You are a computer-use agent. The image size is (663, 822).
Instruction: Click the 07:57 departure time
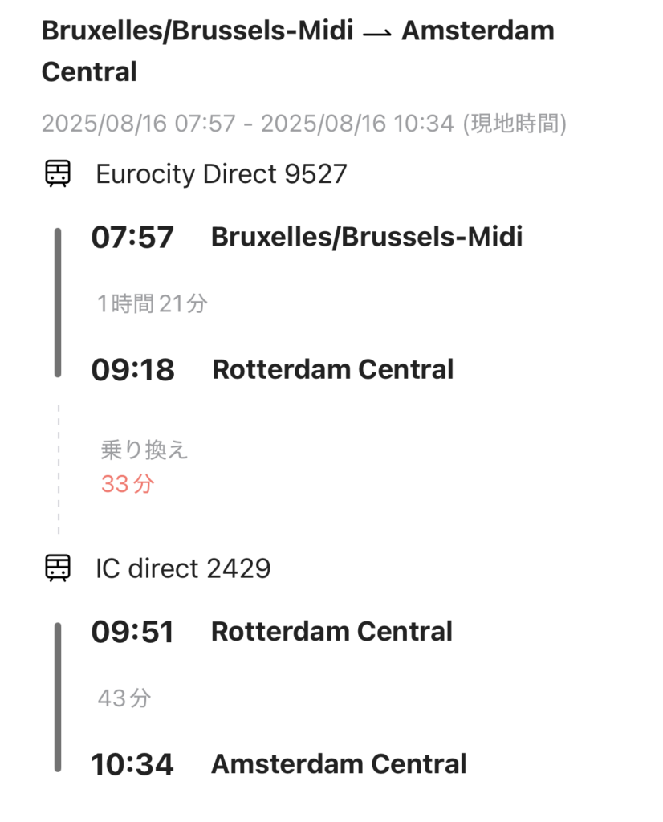pos(132,238)
